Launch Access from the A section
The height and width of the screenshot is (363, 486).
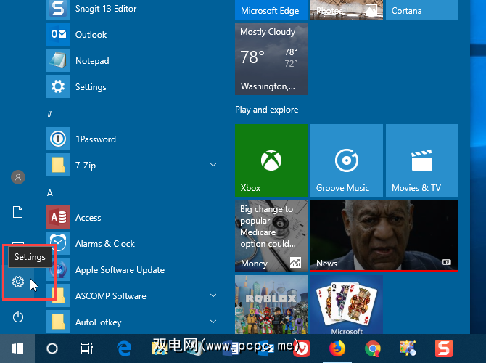[133, 218]
